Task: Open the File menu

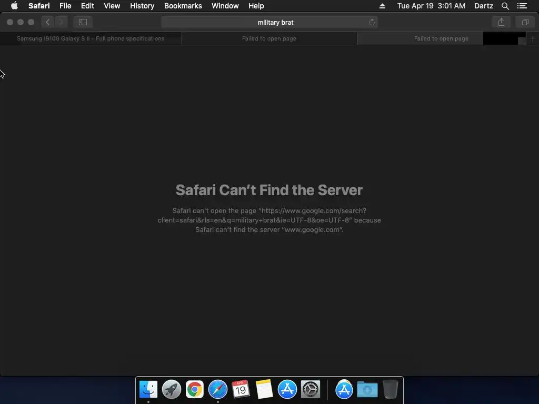Action: pos(65,6)
